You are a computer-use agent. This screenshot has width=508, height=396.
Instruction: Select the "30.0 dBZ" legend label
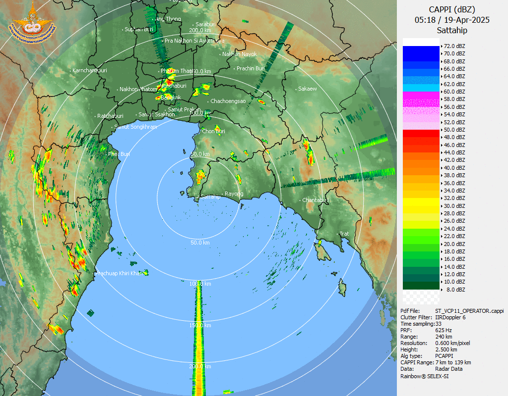(454, 206)
